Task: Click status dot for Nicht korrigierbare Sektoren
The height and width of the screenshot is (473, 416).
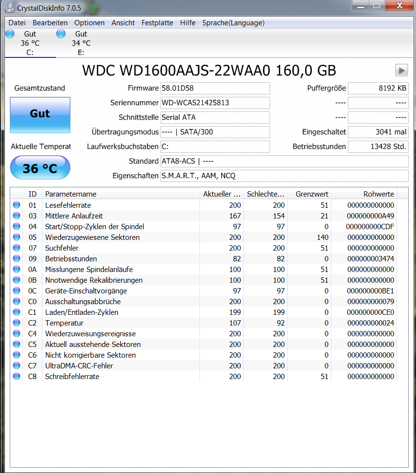Action: pyautogui.click(x=17, y=355)
